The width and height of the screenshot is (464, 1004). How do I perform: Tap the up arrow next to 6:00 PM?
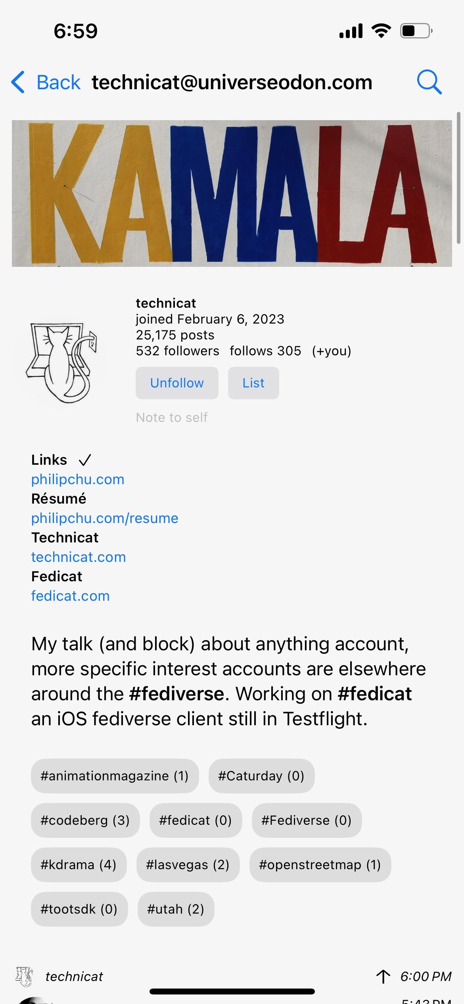pyautogui.click(x=383, y=976)
